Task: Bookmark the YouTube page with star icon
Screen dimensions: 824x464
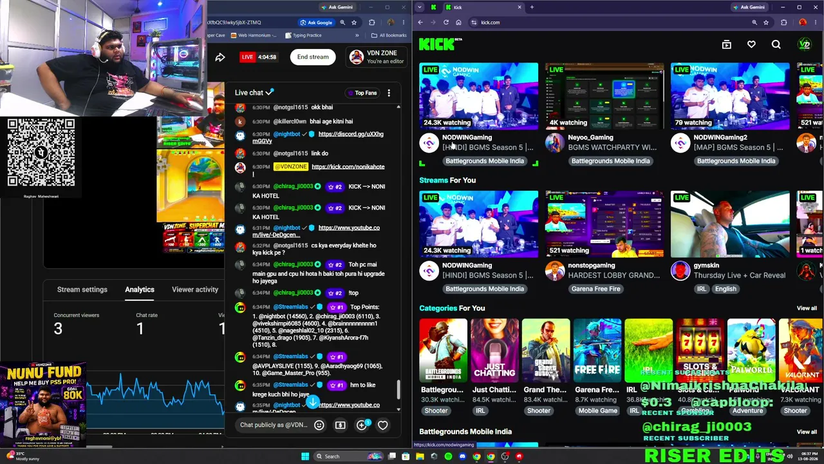Action: (x=354, y=23)
